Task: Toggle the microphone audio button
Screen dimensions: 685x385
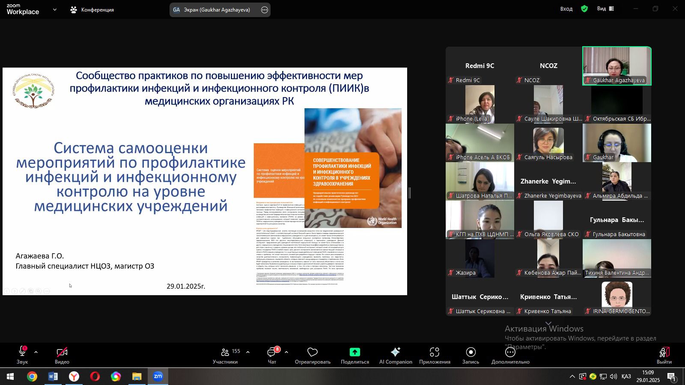Action: tap(22, 355)
